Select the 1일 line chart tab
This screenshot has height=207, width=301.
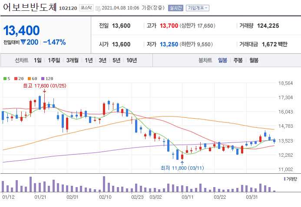pyautogui.click(x=38, y=61)
